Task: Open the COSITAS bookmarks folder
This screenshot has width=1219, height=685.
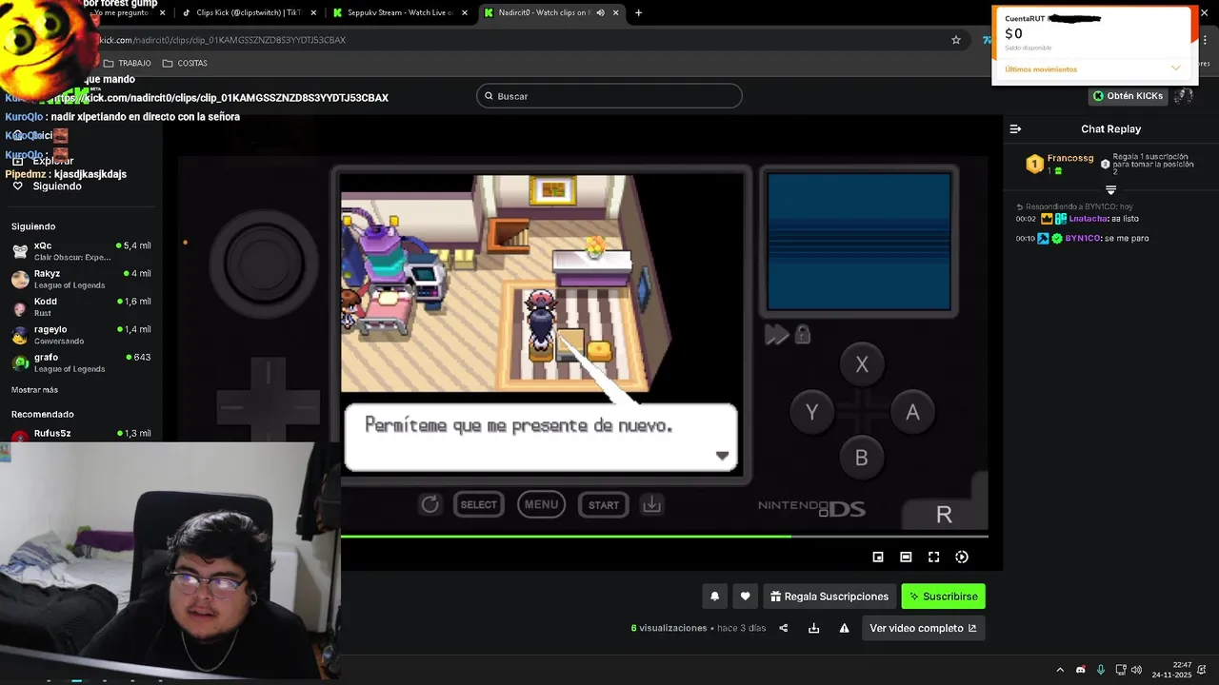Action: click(x=185, y=63)
